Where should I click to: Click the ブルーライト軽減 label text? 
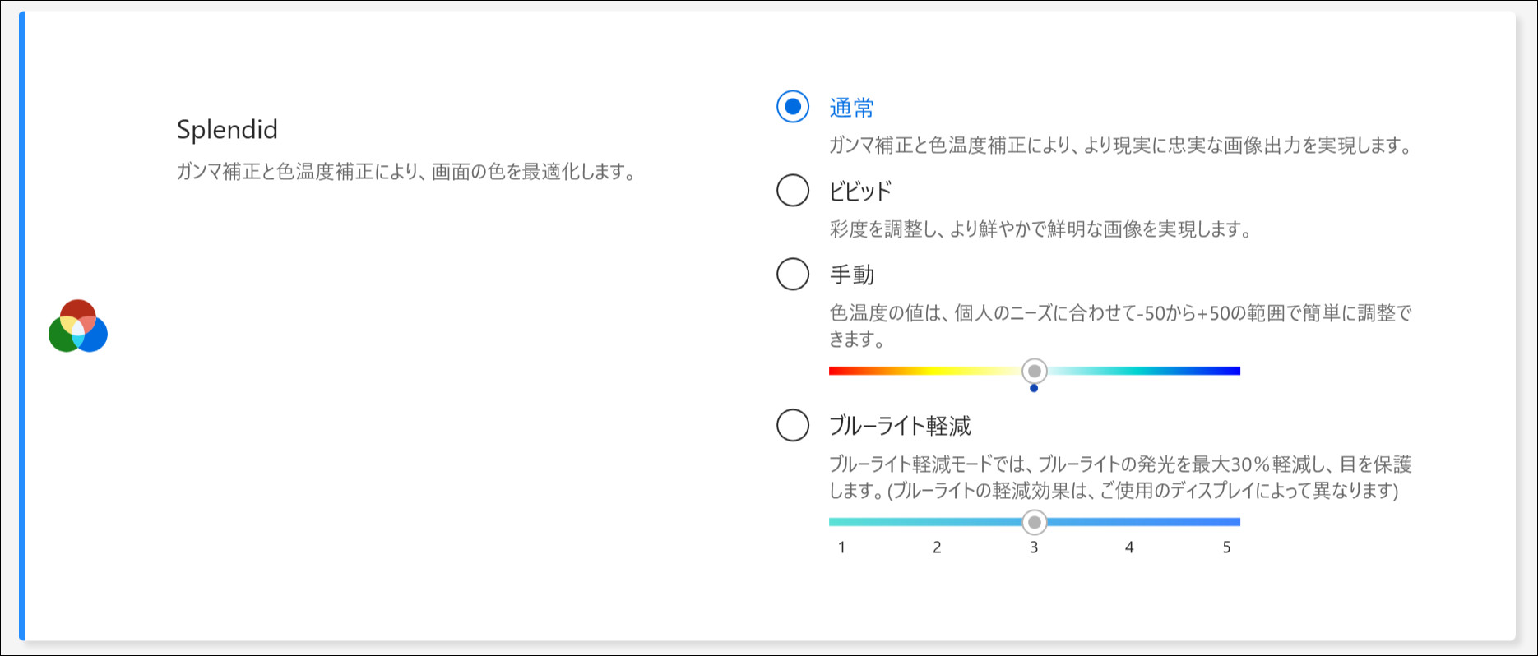pyautogui.click(x=901, y=427)
